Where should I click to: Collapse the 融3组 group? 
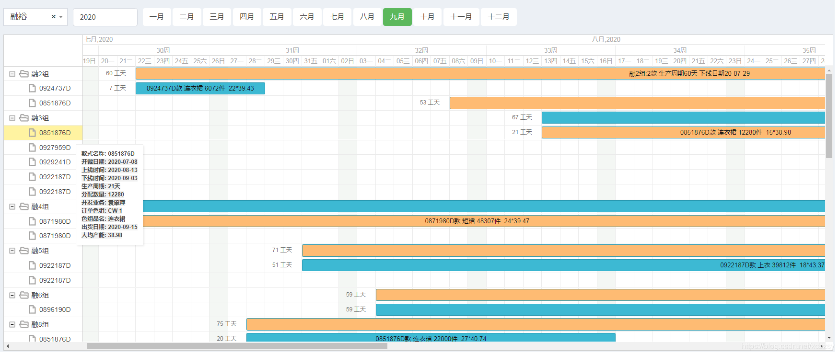[12, 118]
